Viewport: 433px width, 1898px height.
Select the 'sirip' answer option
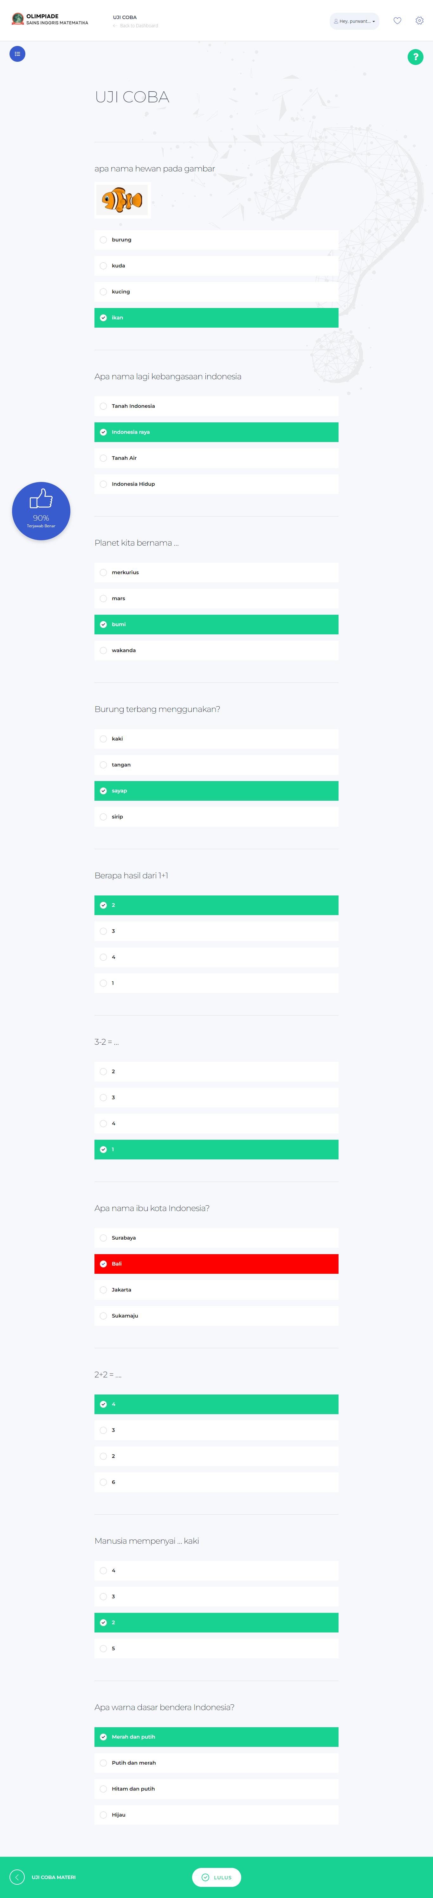click(x=103, y=816)
